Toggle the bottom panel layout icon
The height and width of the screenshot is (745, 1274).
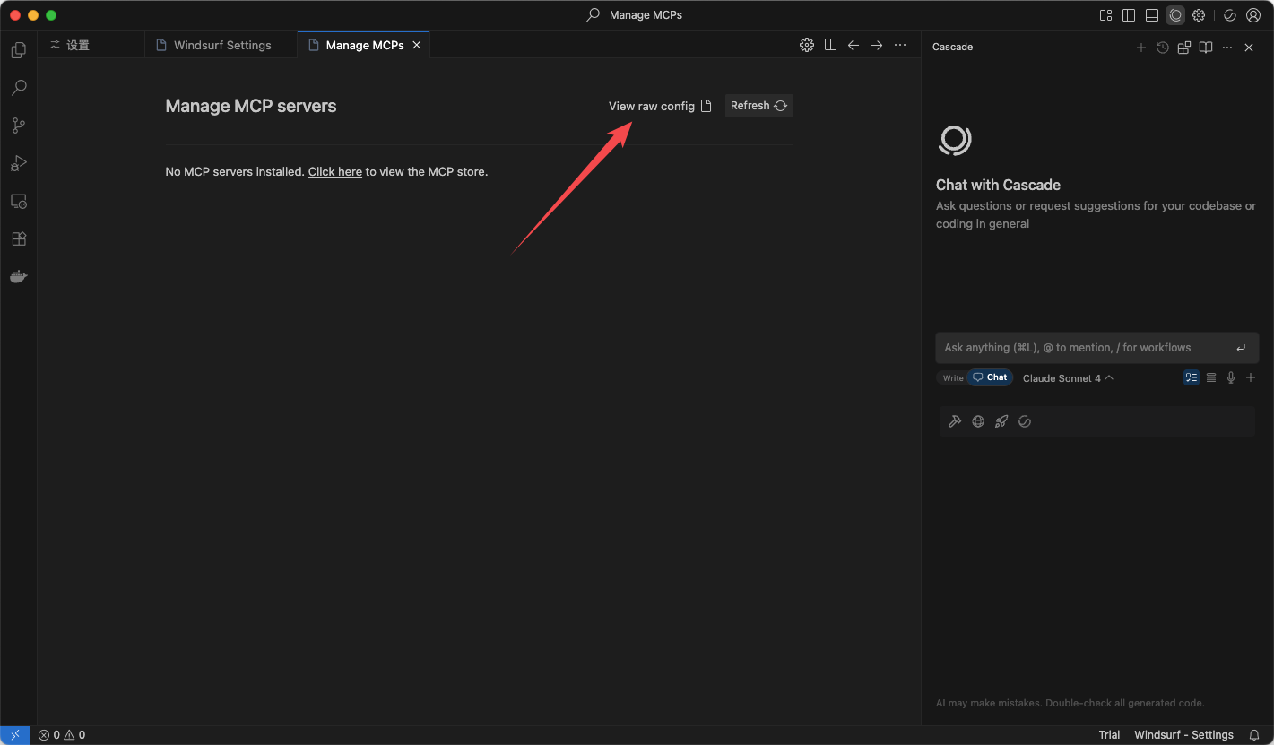point(1152,15)
